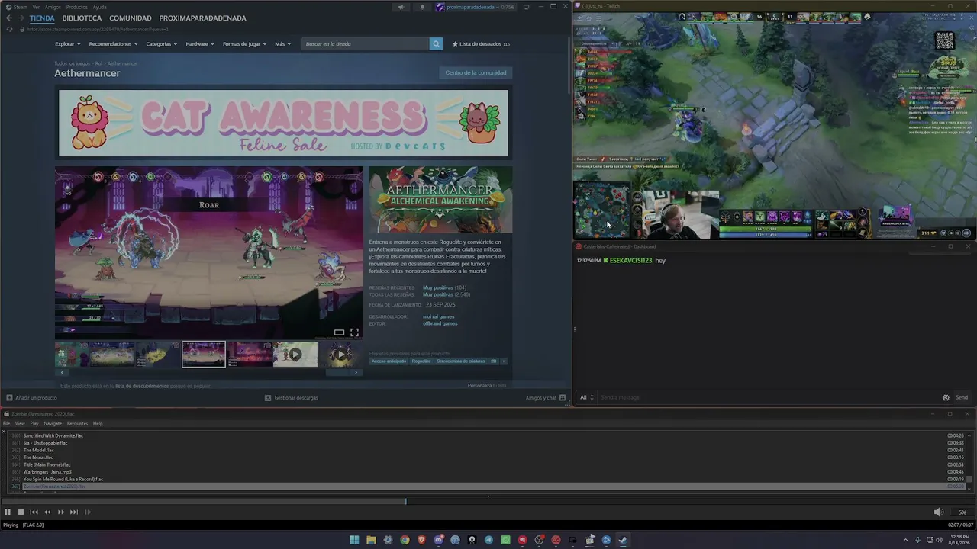Click the Steam store search magnifier button
Viewport: 977px width, 549px height.
[x=436, y=44]
